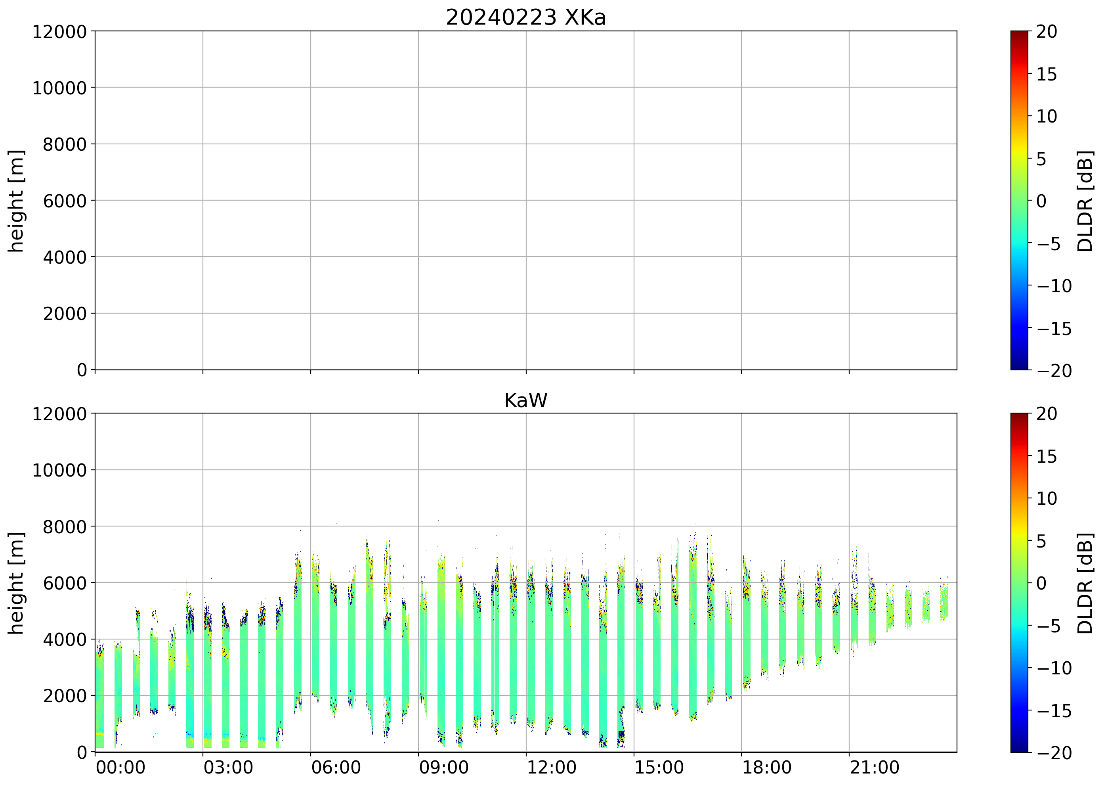Click the bottom colorbar gradient
The height and width of the screenshot is (785, 1104).
pyautogui.click(x=1019, y=582)
